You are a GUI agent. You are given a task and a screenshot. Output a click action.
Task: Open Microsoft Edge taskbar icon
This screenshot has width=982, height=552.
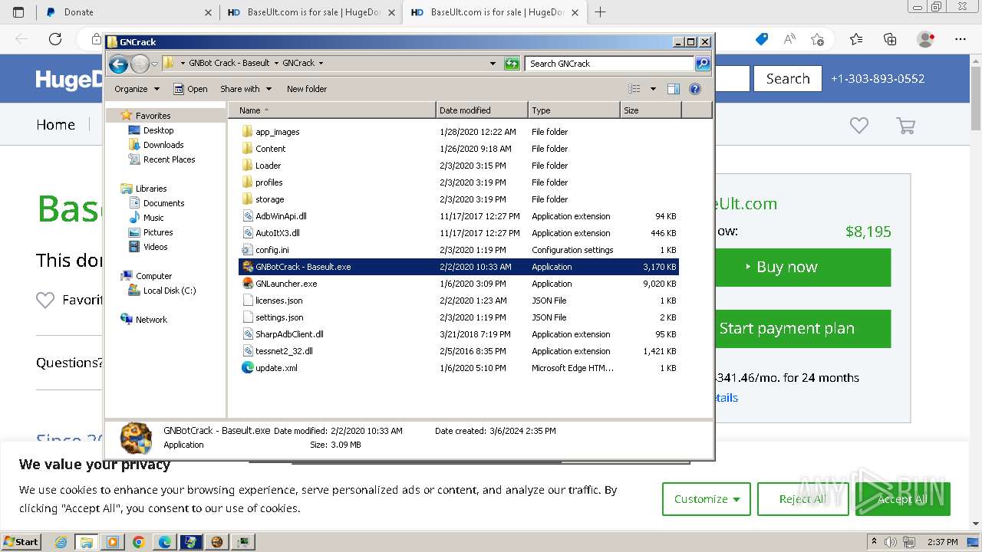pos(165,542)
